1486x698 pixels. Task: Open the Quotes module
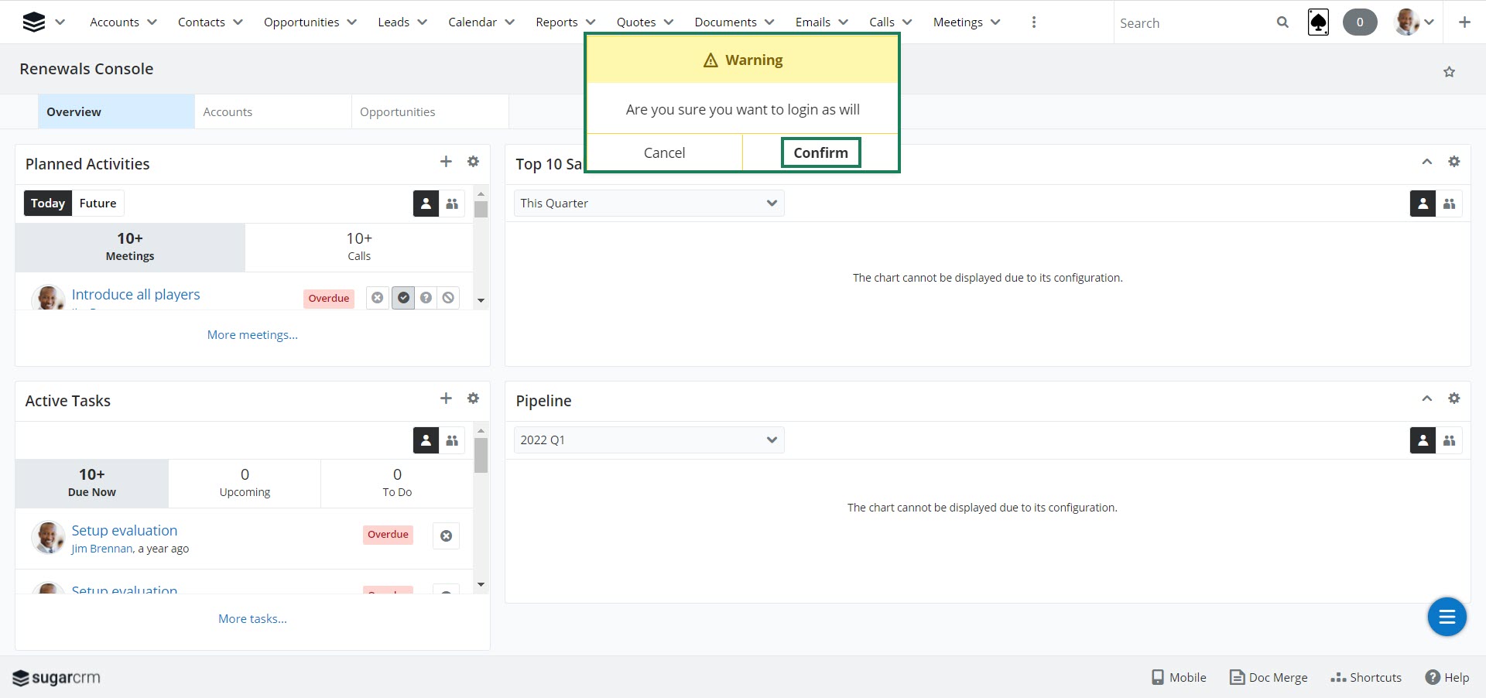(x=636, y=22)
